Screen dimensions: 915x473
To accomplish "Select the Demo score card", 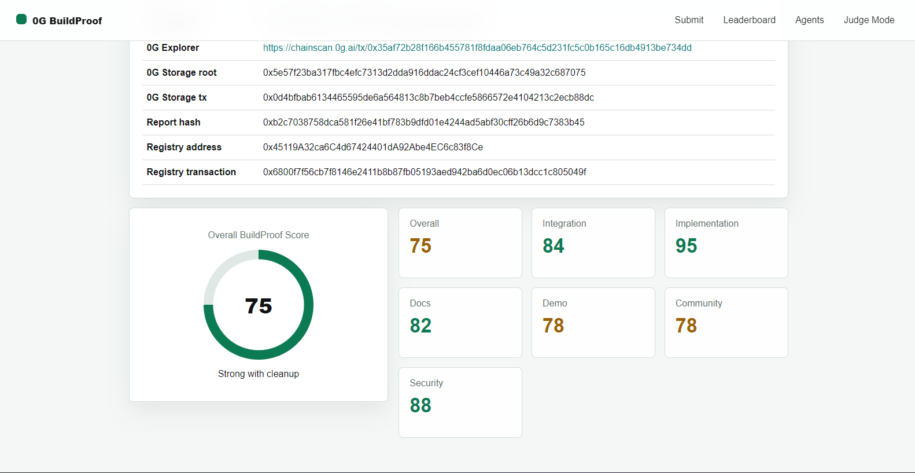I will click(593, 323).
